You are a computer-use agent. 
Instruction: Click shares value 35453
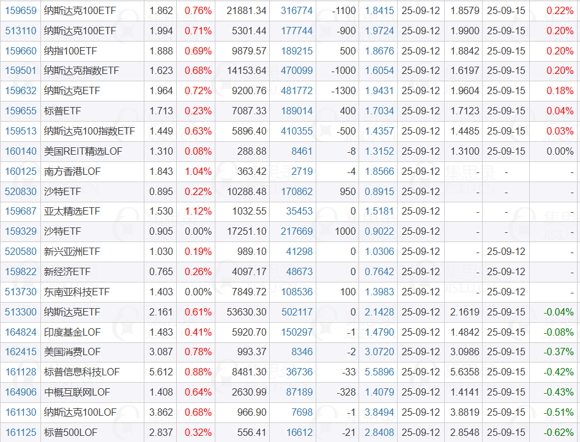pyautogui.click(x=299, y=212)
